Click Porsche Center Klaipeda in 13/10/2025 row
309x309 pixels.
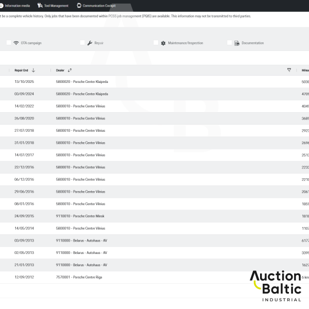click(82, 81)
